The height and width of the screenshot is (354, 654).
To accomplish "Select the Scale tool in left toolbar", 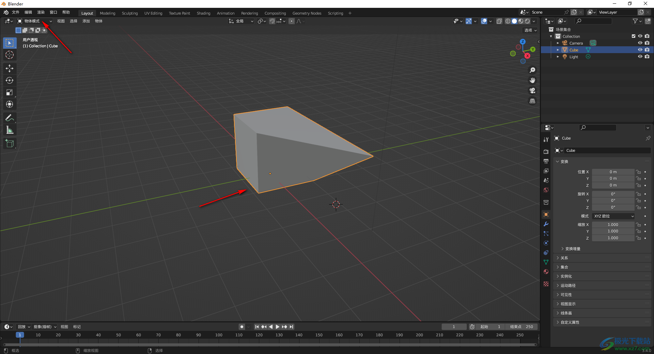I will tap(10, 92).
